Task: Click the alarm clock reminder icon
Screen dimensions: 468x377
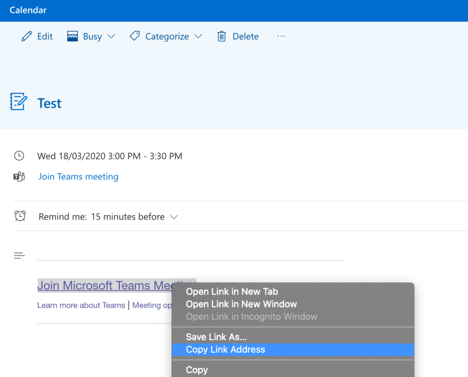Action: 20,216
